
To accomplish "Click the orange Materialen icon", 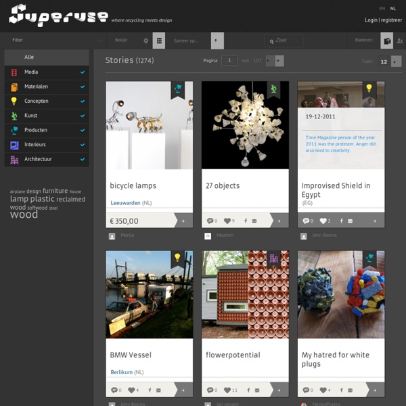I will coord(14,87).
